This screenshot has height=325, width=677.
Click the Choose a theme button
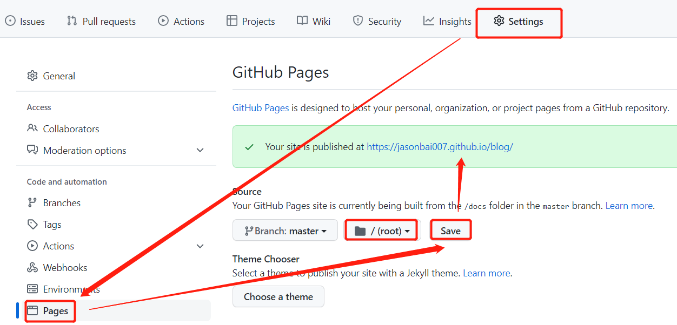tap(278, 297)
